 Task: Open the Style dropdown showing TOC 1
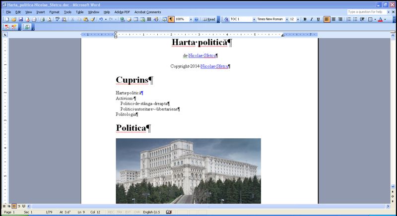254,19
